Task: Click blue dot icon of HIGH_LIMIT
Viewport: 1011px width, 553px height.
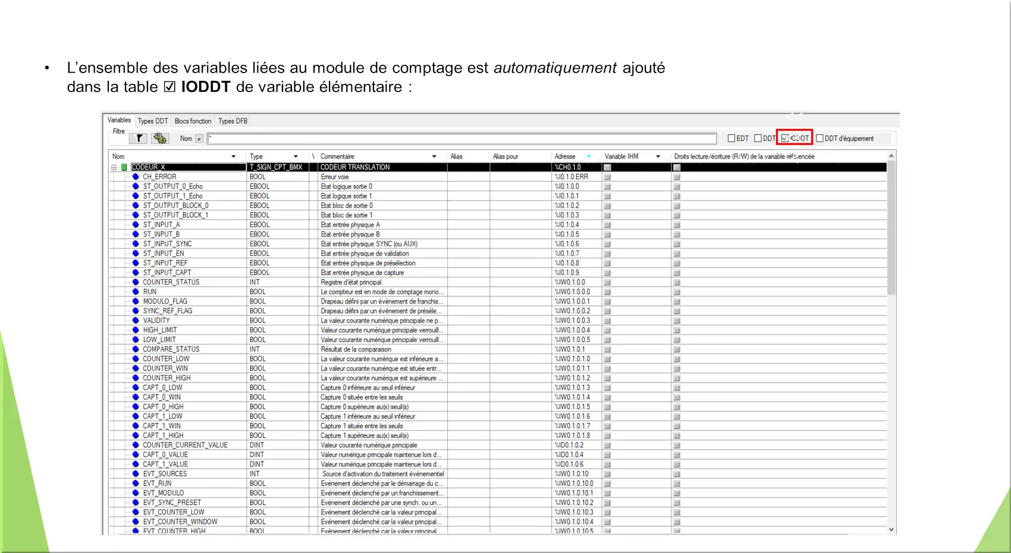Action: click(136, 330)
